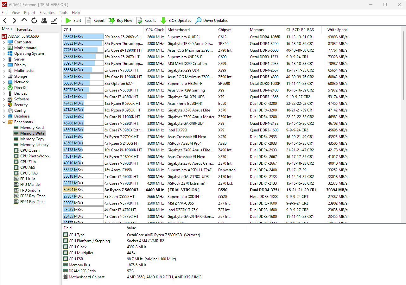The height and width of the screenshot is (285, 406).
Task: Open the View menu
Action: [x=16, y=13]
